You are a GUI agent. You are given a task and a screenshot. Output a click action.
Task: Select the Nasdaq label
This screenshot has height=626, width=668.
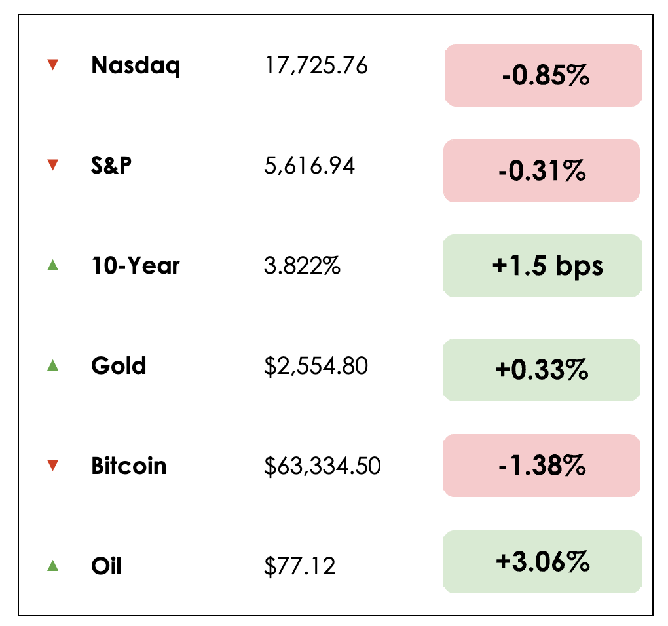136,65
